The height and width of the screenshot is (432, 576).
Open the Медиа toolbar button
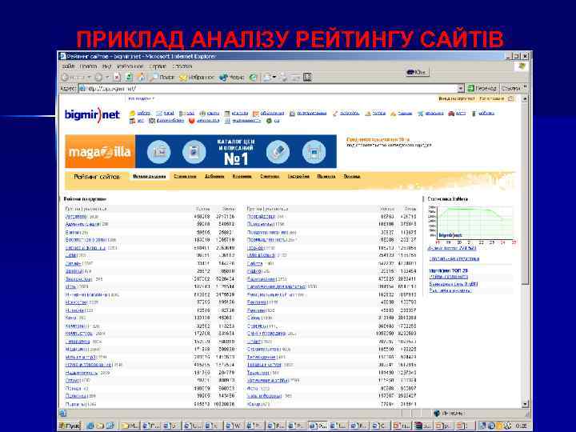click(x=232, y=78)
